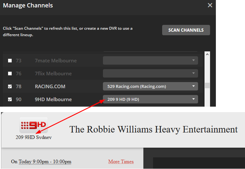The width and height of the screenshot is (245, 169).
Task: Select the 9HD Melbourne channel name
Action: [53, 100]
